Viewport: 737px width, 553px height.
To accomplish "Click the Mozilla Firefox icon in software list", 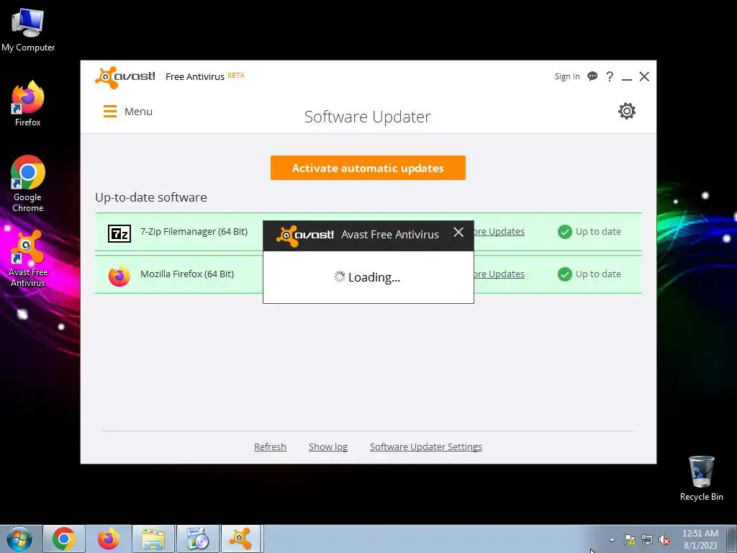I will click(x=119, y=276).
